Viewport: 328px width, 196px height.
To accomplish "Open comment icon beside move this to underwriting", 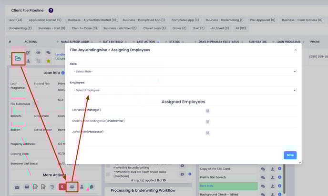I will [183, 165].
